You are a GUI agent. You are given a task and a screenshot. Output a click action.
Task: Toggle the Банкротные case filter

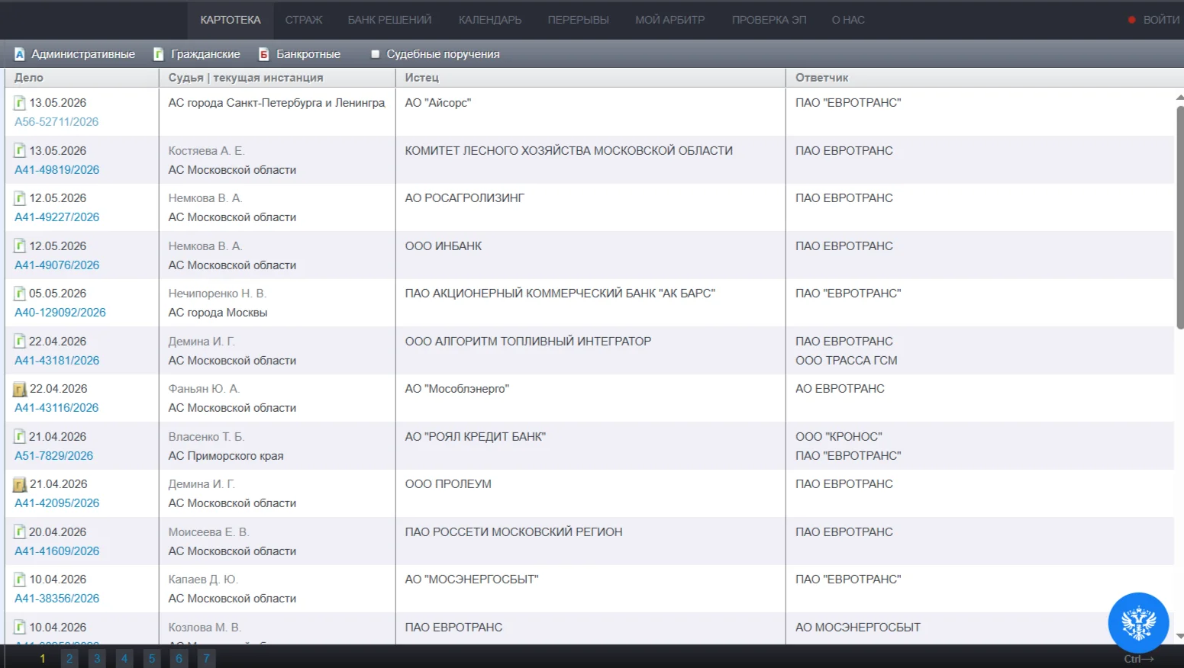(299, 54)
